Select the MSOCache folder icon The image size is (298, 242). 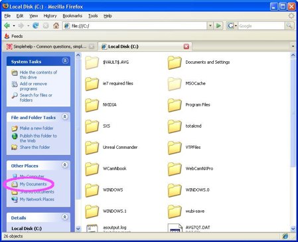tap(175, 84)
